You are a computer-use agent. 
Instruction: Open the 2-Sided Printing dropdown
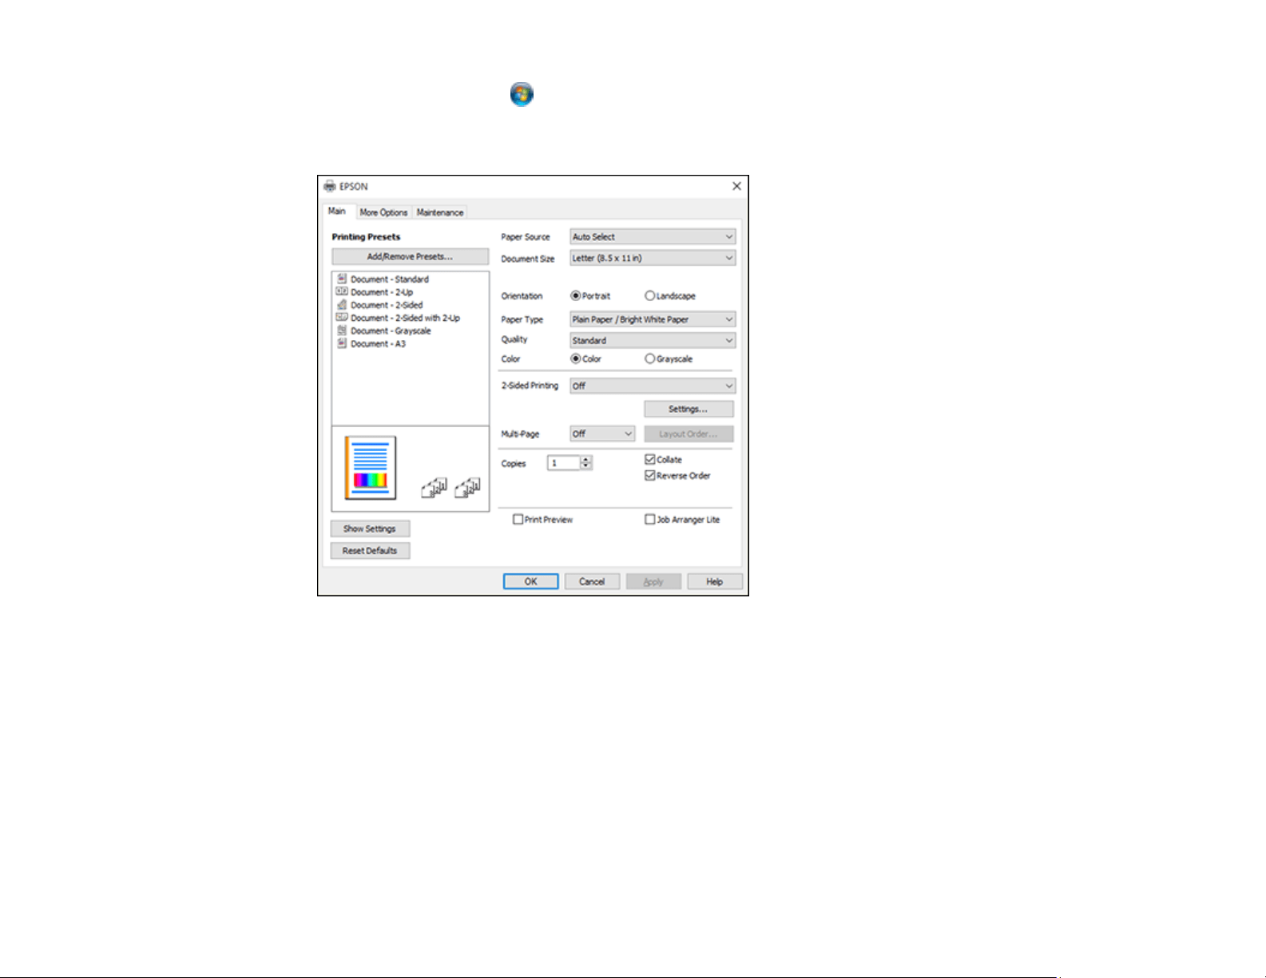click(653, 386)
